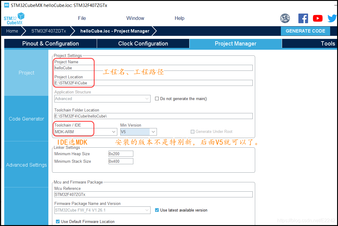This screenshot has height=226, width=338.
Task: Click the Project Location input field
Action: [x=153, y=83]
